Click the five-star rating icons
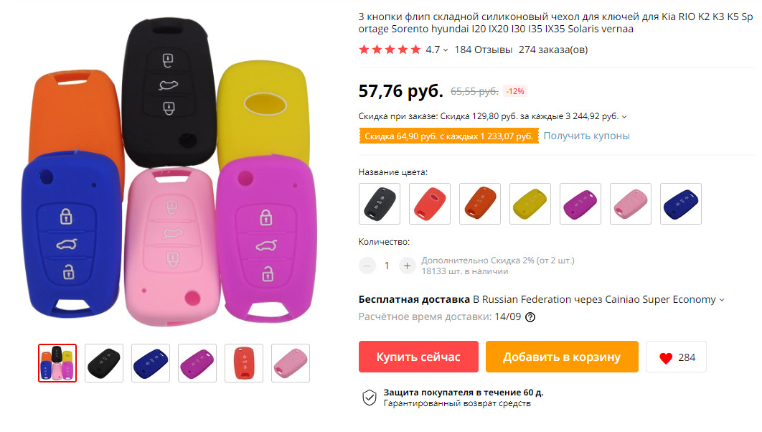Image resolution: width=762 pixels, height=432 pixels. point(390,50)
